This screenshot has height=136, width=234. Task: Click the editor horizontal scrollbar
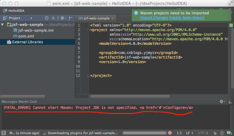(x=130, y=96)
